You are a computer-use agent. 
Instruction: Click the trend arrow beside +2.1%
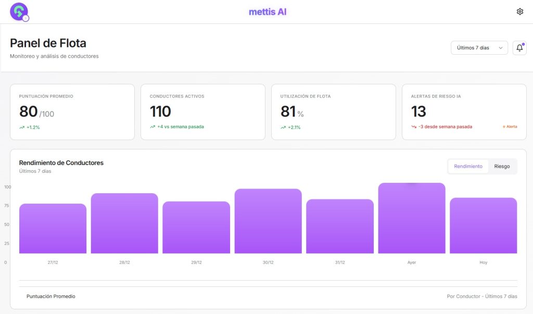tap(283, 127)
